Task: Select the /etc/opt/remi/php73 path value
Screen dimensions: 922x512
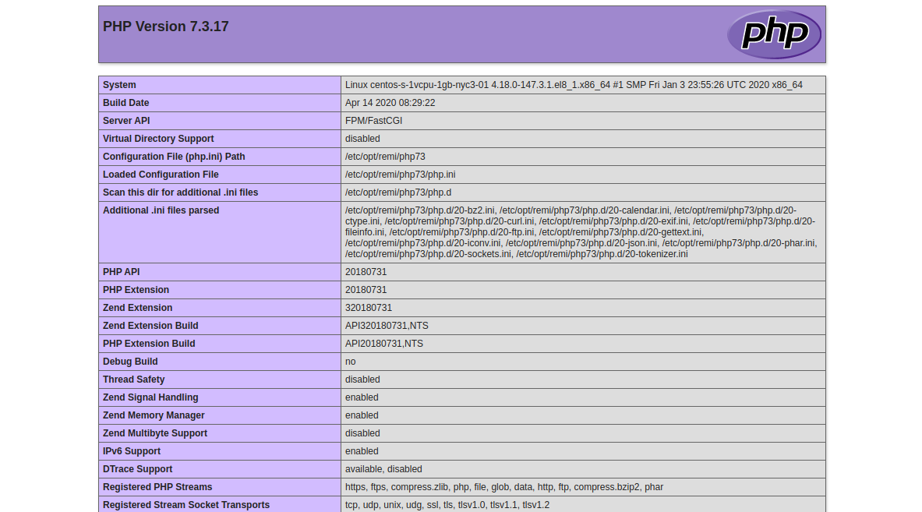Action: (x=385, y=157)
